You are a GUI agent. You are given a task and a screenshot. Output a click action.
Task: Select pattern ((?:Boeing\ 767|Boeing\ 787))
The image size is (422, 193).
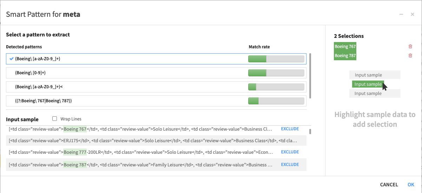156,101
